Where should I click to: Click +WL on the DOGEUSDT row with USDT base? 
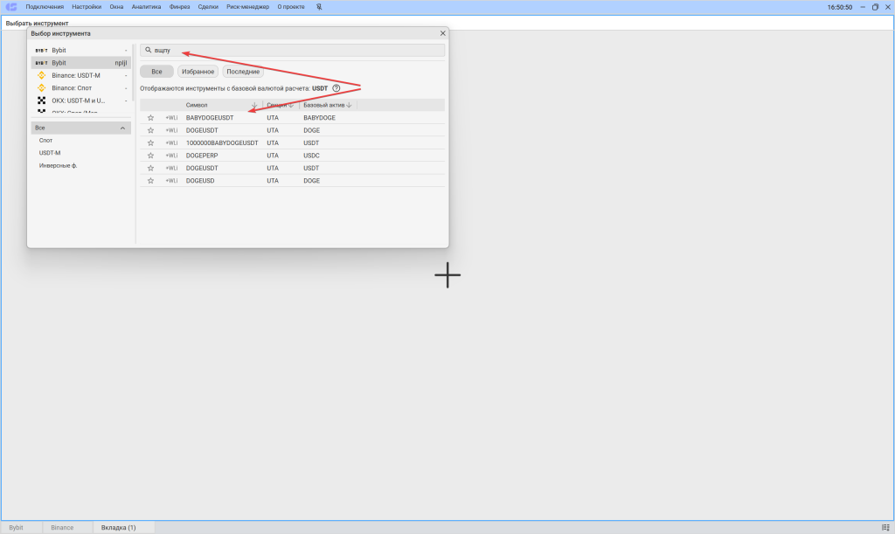[x=171, y=168]
